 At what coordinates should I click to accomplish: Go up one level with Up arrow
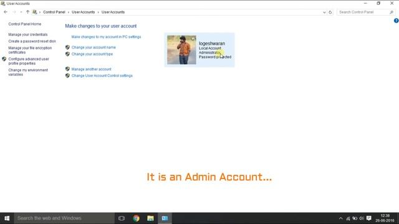[x=27, y=12]
